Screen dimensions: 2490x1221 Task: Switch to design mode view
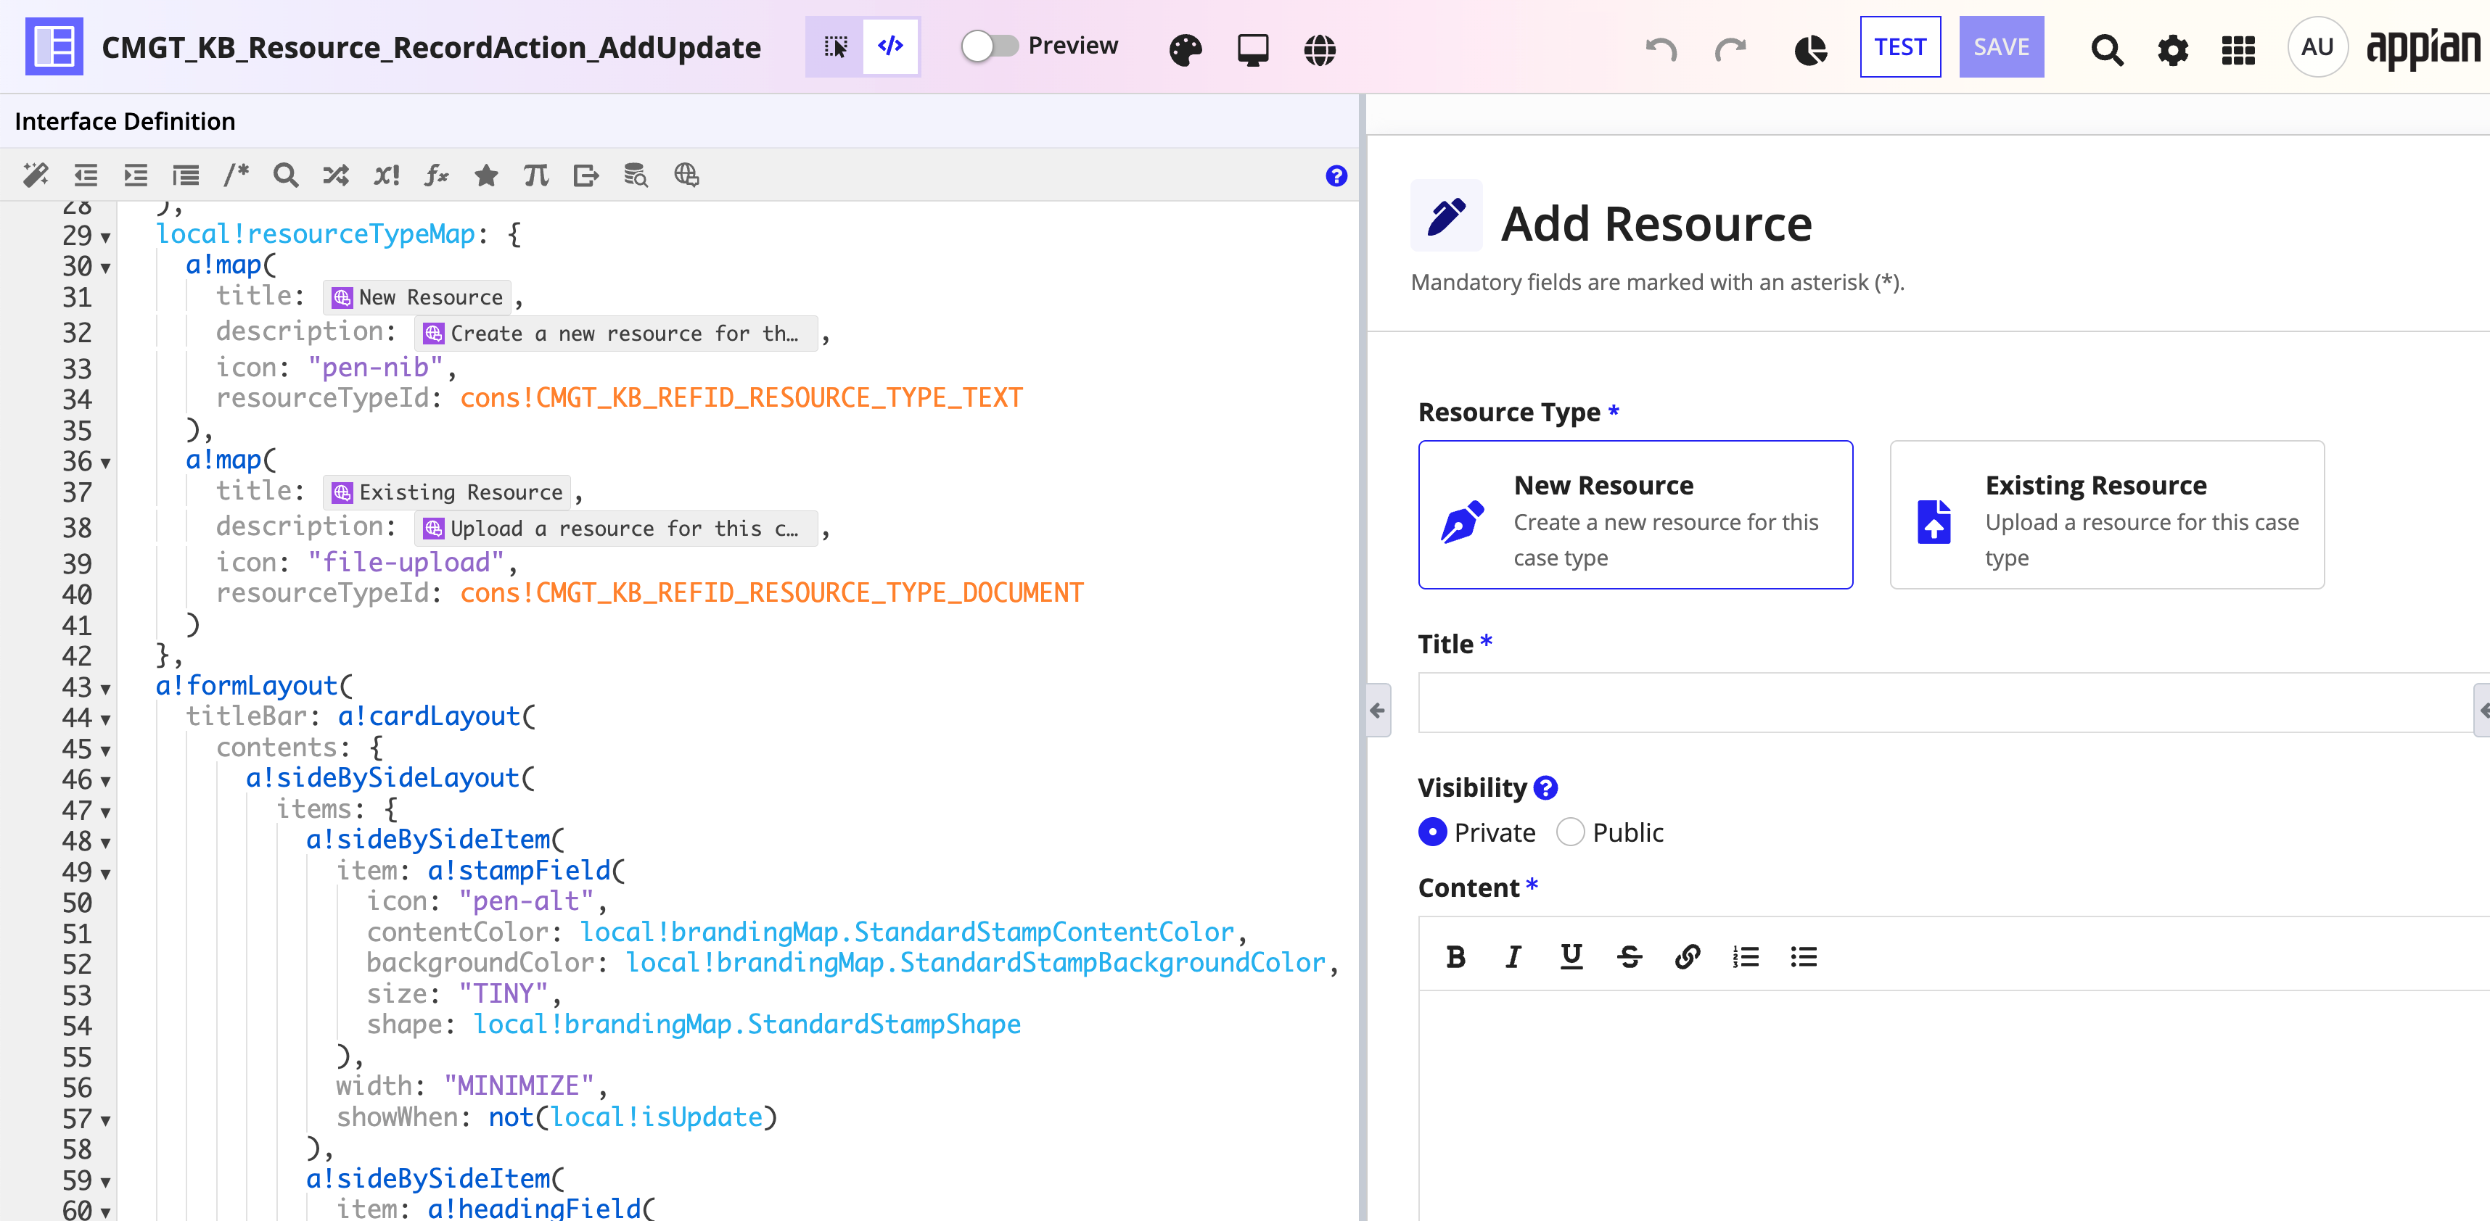pos(835,46)
